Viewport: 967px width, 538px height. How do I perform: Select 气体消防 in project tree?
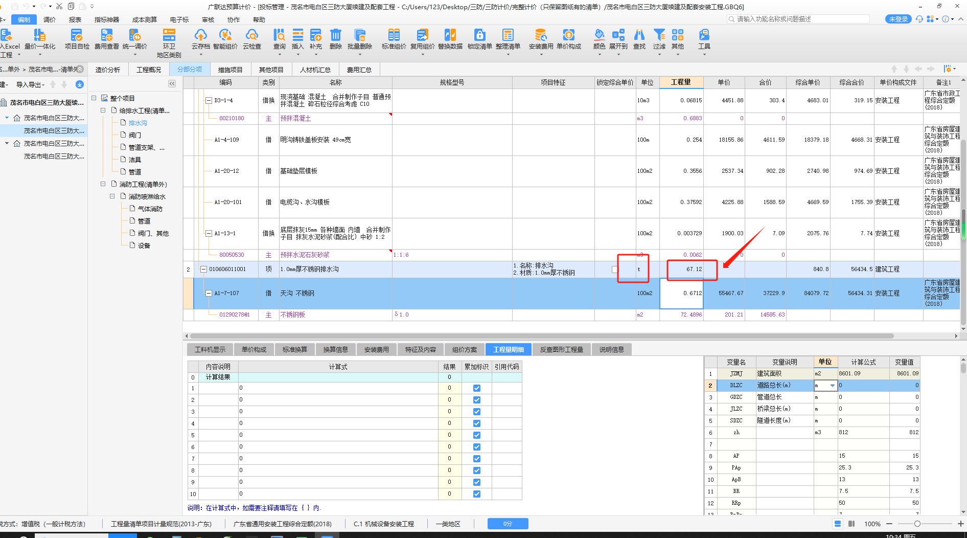[x=150, y=209]
